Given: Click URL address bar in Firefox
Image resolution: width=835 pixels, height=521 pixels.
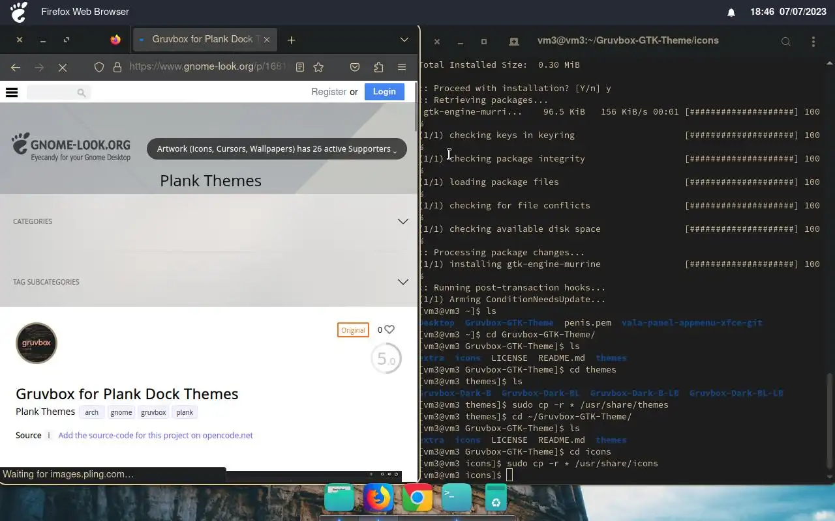Looking at the screenshot, I should pyautogui.click(x=209, y=67).
